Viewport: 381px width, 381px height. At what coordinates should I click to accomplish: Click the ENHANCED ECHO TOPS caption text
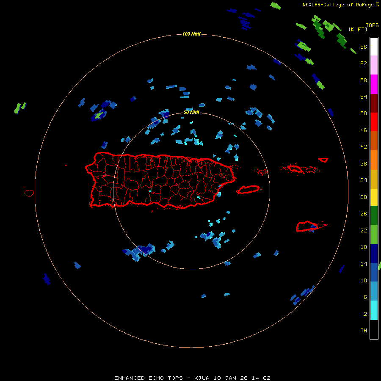click(x=149, y=378)
